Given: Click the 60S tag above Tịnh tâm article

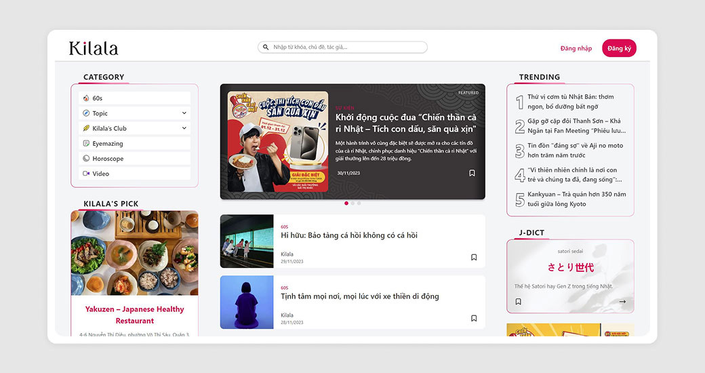Looking at the screenshot, I should 284,288.
